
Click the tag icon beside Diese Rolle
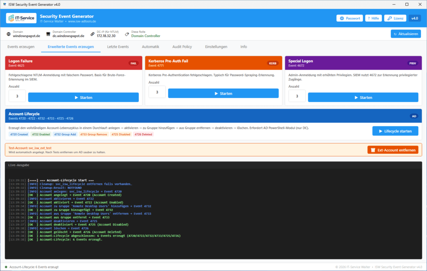tap(127, 34)
